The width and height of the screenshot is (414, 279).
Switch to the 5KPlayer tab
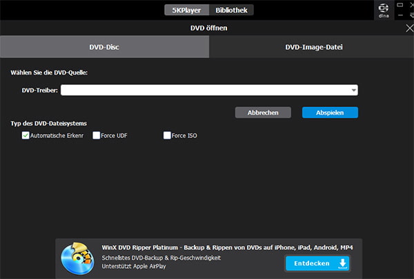click(x=186, y=10)
